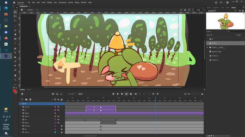245x137 pixels.
Task: Click the Delete layer trash icon
Action: pyautogui.click(x=30, y=99)
